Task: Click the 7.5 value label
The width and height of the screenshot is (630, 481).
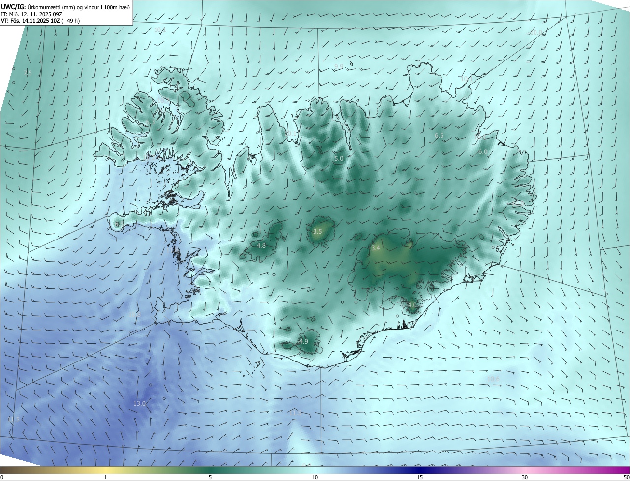Action: (28, 73)
